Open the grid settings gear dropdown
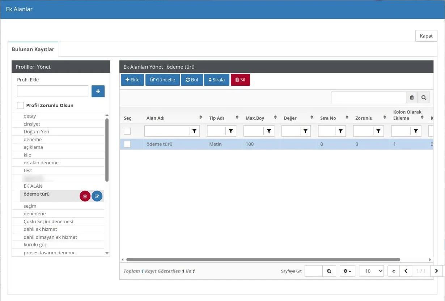The height and width of the screenshot is (301, 445). (347, 271)
